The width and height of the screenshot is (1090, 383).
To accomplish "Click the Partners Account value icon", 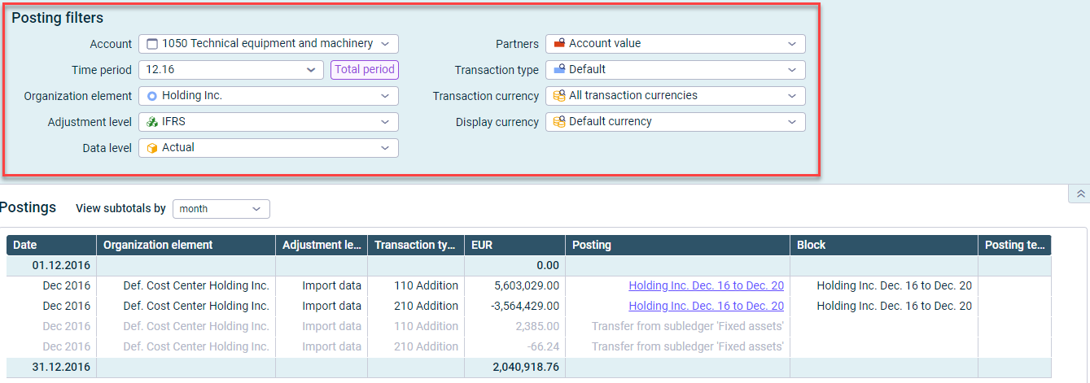I will pyautogui.click(x=559, y=44).
